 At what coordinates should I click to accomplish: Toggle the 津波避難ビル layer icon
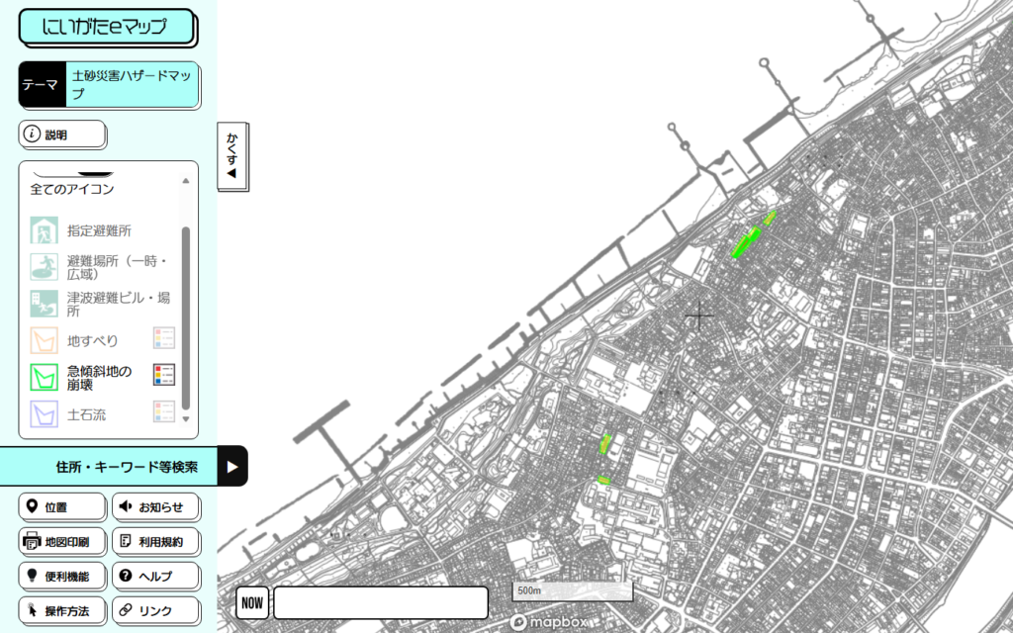point(44,304)
